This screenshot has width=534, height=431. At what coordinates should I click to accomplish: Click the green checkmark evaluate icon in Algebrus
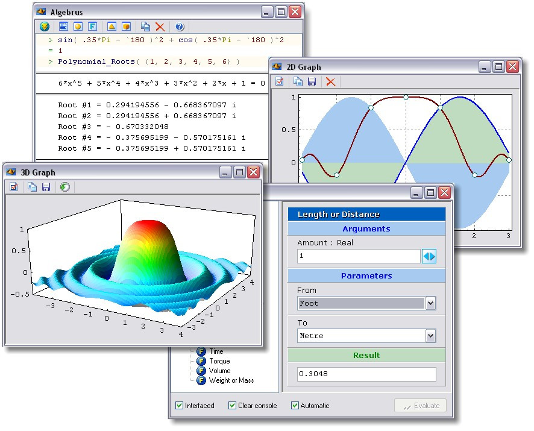(x=45, y=27)
